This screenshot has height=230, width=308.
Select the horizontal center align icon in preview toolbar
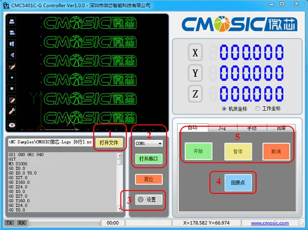tap(12, 21)
